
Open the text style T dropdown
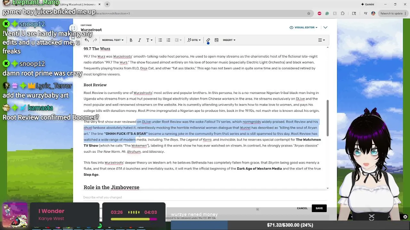pyautogui.click(x=149, y=40)
